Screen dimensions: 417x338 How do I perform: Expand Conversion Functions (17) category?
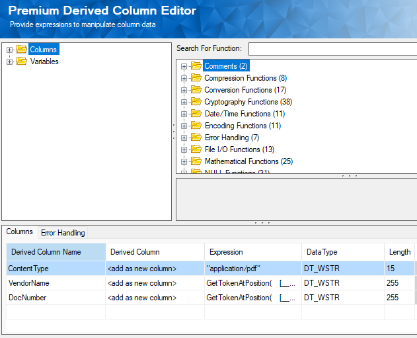pyautogui.click(x=184, y=90)
